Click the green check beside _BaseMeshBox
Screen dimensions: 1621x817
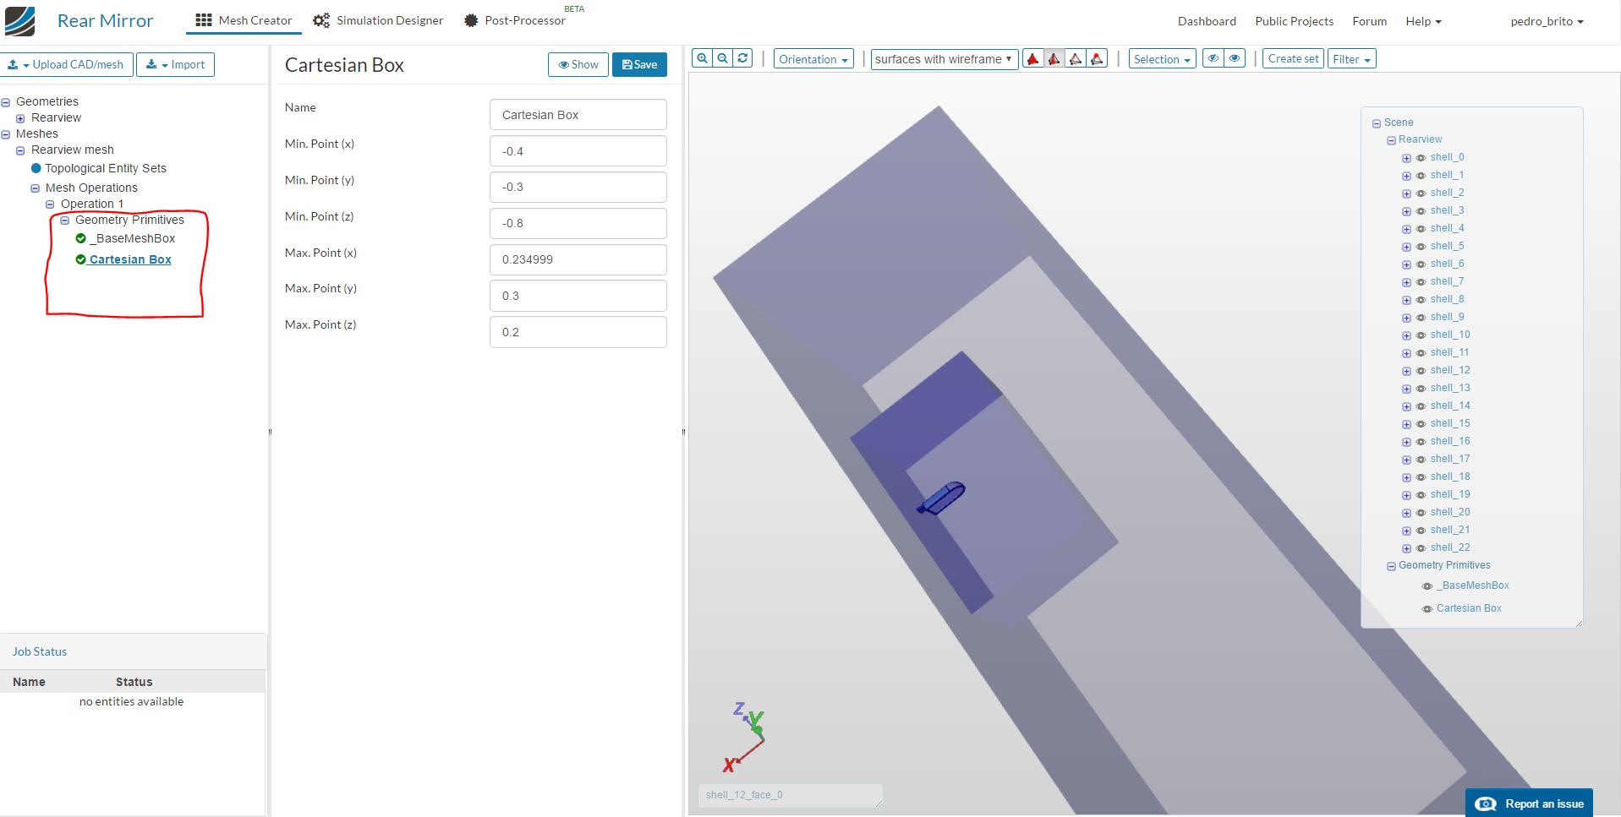[81, 238]
